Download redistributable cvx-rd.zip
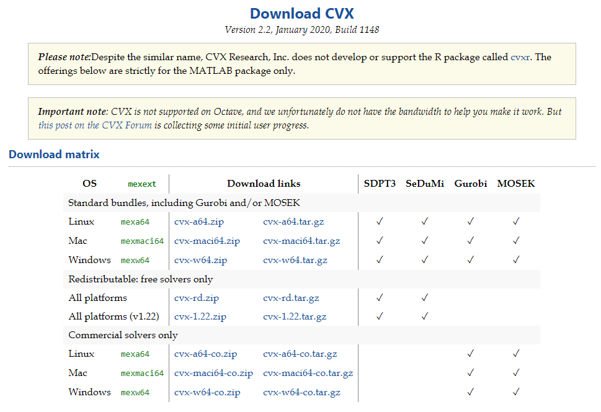 pyautogui.click(x=196, y=298)
